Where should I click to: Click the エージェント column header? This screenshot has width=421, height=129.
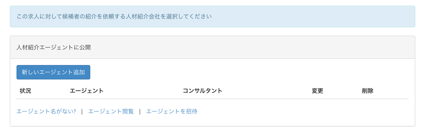pos(87,91)
